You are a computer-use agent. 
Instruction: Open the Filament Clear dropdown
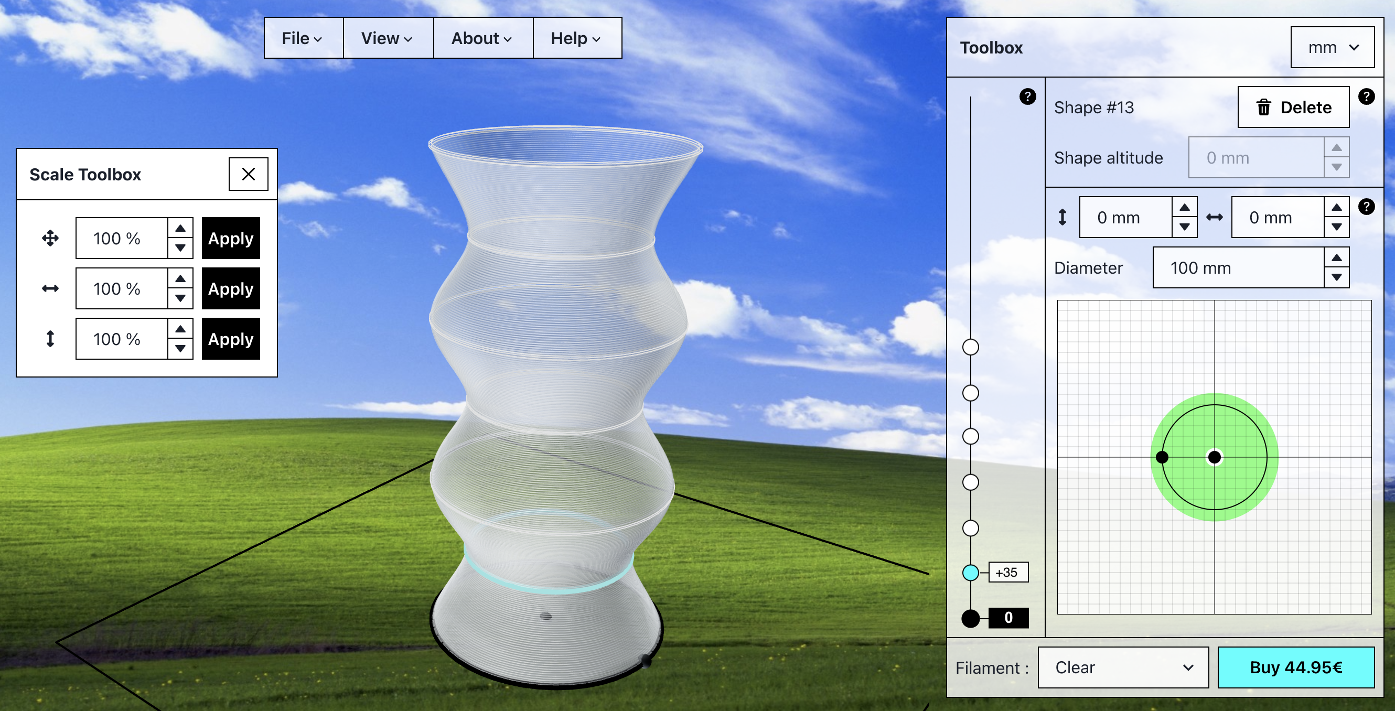pyautogui.click(x=1123, y=667)
